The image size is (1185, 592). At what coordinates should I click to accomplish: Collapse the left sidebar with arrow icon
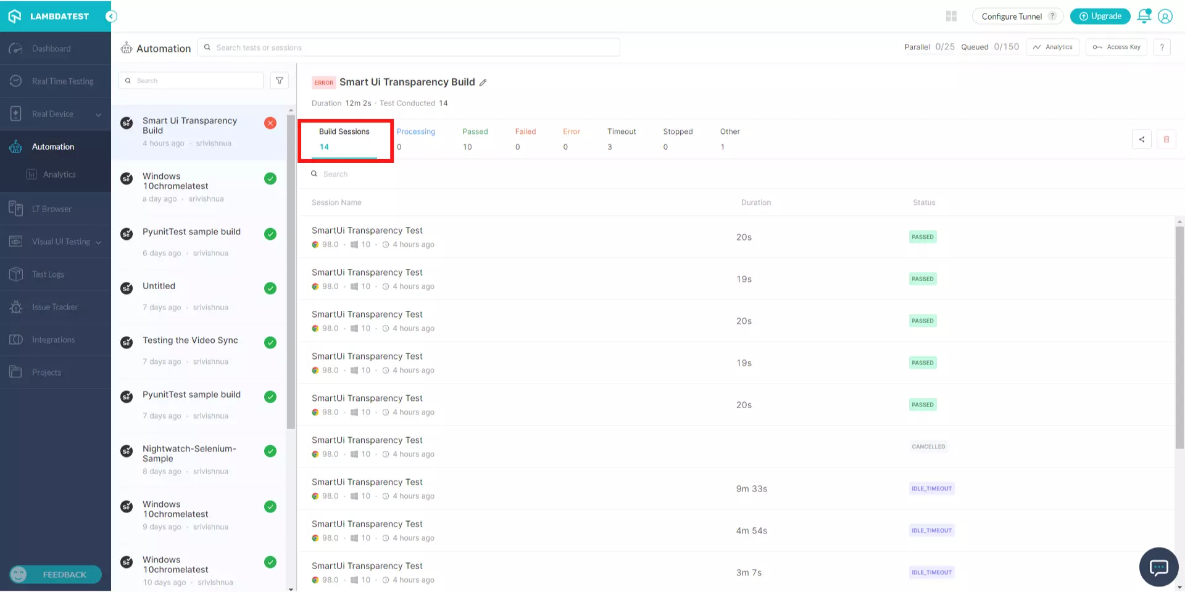(x=111, y=17)
